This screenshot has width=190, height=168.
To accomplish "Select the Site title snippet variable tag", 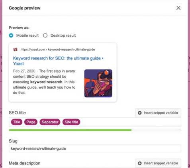I will [x=71, y=122].
